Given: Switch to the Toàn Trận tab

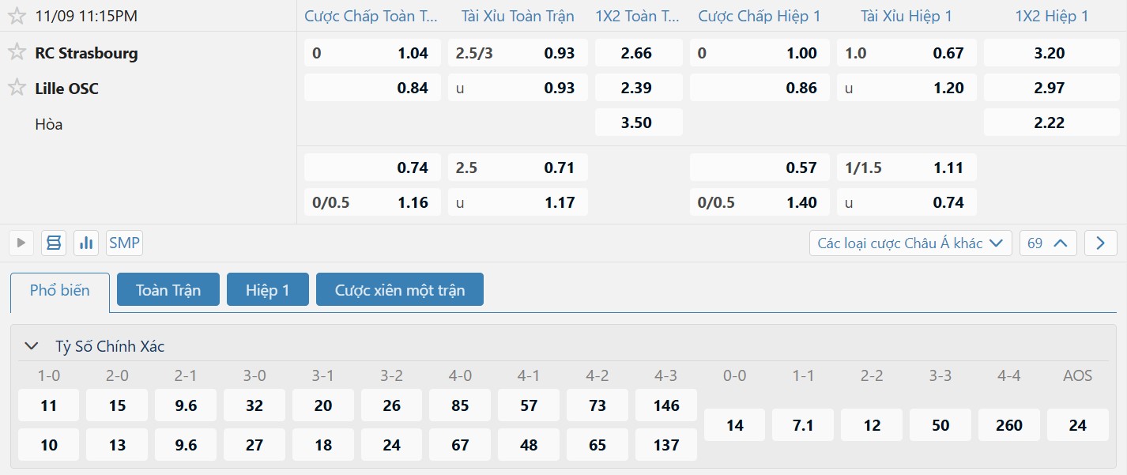Looking at the screenshot, I should click(168, 290).
